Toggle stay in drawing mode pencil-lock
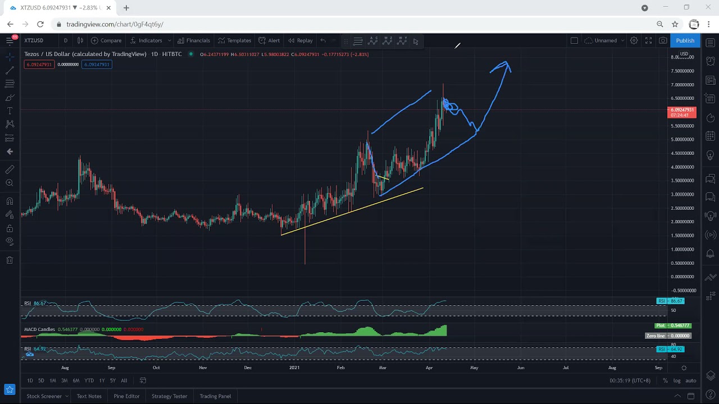Screen dimensions: 719x404 (x=10, y=215)
